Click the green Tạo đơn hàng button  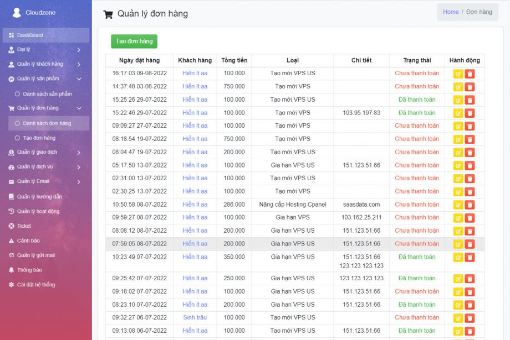point(134,41)
